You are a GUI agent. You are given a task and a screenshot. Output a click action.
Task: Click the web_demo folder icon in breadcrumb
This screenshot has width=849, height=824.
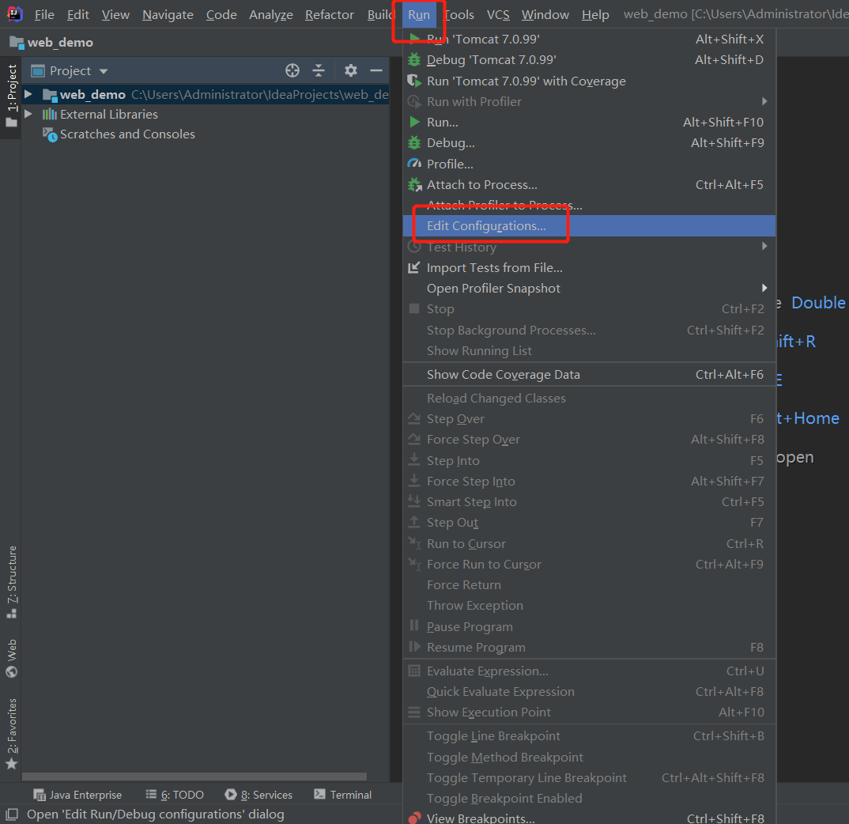(17, 42)
